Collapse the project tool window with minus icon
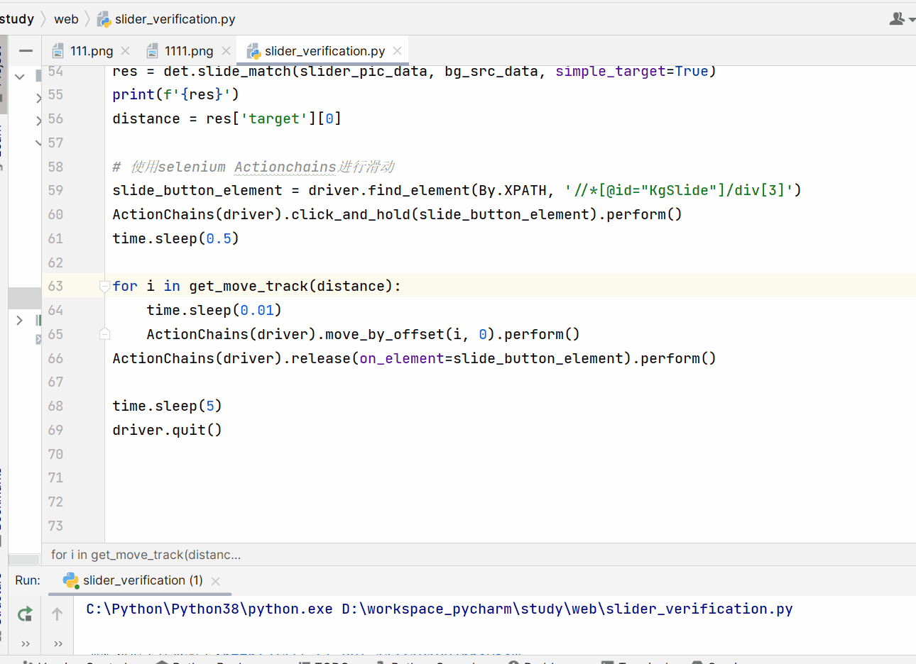This screenshot has width=916, height=664. [26, 50]
